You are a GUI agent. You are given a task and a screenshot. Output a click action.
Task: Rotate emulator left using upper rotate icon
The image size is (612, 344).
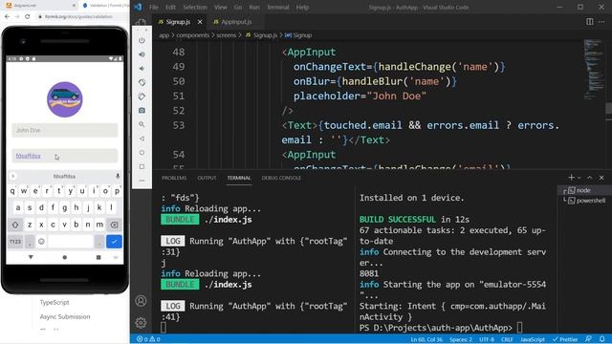tap(142, 82)
